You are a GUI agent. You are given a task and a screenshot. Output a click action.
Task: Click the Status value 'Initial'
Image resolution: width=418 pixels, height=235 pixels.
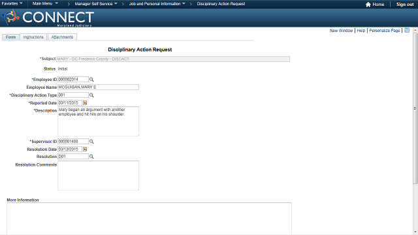(63, 69)
